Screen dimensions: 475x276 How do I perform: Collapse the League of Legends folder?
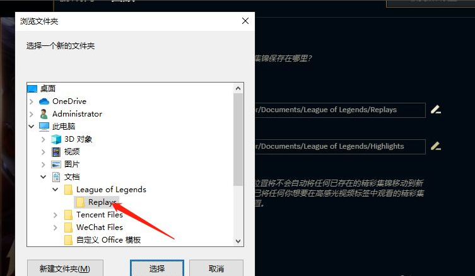tap(55, 190)
